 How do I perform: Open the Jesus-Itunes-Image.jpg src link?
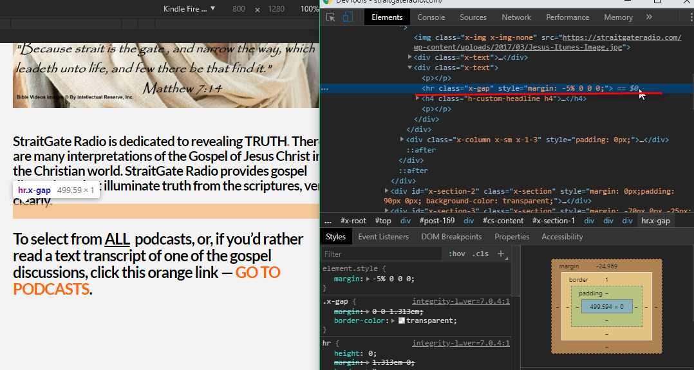(x=547, y=42)
